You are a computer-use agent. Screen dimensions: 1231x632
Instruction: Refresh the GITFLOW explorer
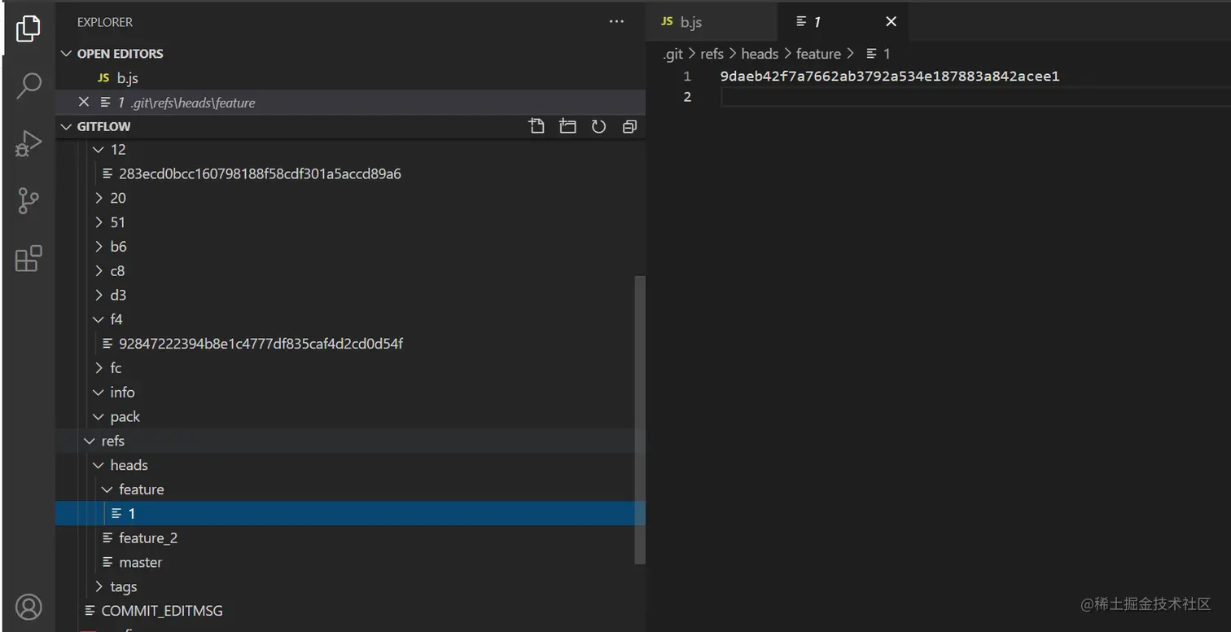pos(598,126)
